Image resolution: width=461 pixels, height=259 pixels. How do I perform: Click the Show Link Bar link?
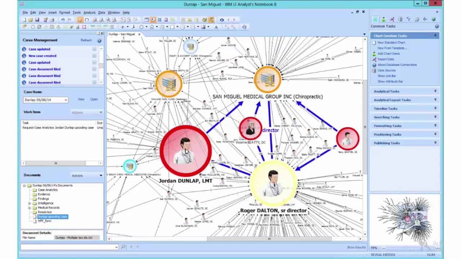tap(387, 76)
